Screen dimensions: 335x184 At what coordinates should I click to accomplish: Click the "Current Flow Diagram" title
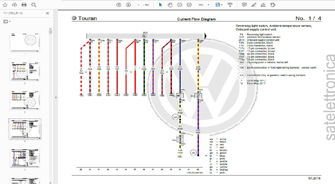pyautogui.click(x=197, y=19)
